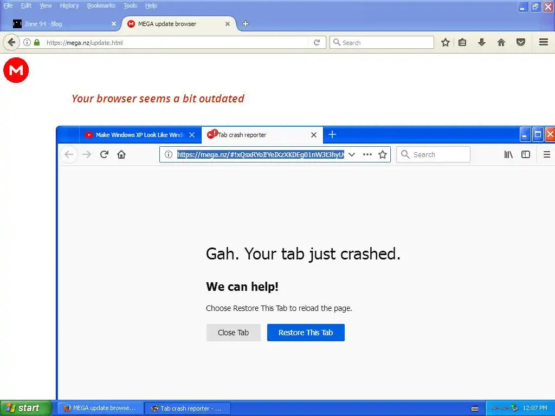Open the View menu
Screen dimensions: 555x416
[46, 5]
